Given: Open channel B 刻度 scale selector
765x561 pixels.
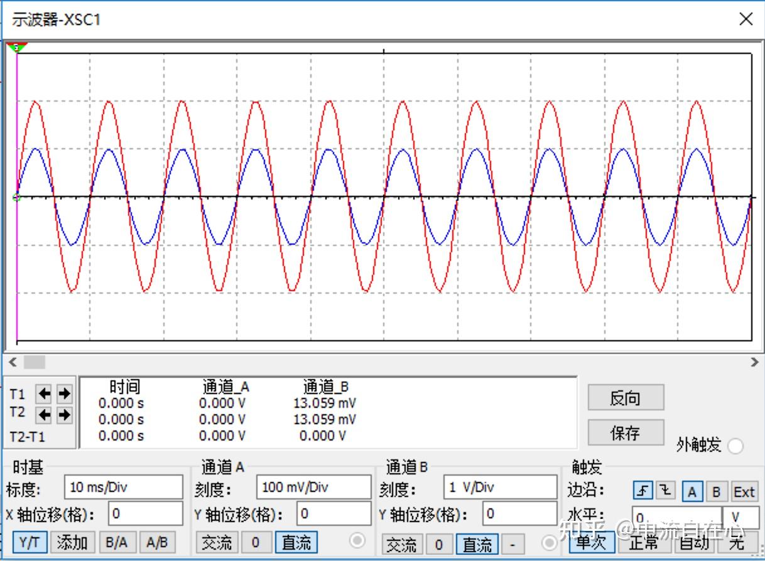Looking at the screenshot, I should coord(500,487).
